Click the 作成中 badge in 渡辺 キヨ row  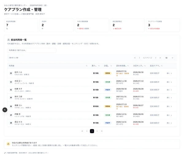pos(108,123)
